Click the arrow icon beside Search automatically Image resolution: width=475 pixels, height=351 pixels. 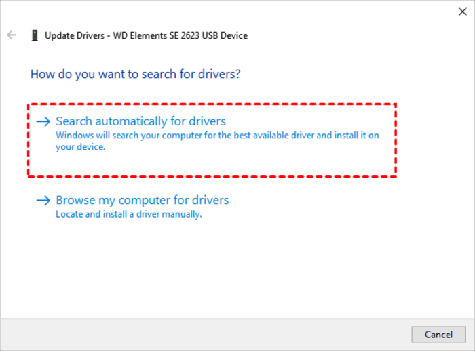click(x=43, y=122)
